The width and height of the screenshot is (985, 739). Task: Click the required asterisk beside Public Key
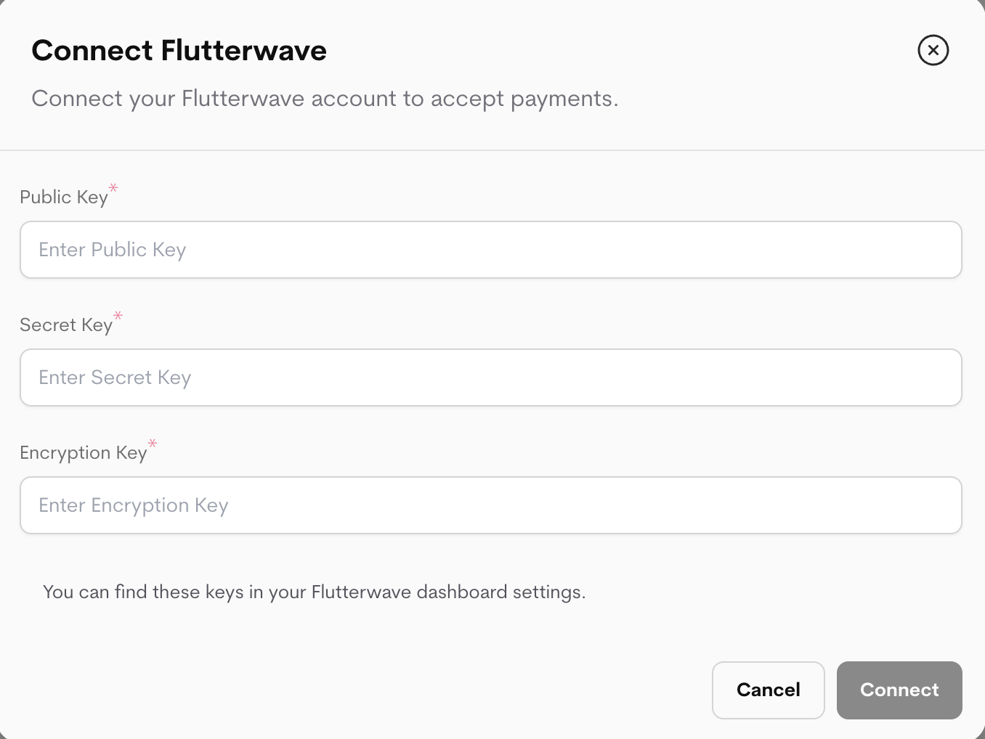(x=113, y=189)
